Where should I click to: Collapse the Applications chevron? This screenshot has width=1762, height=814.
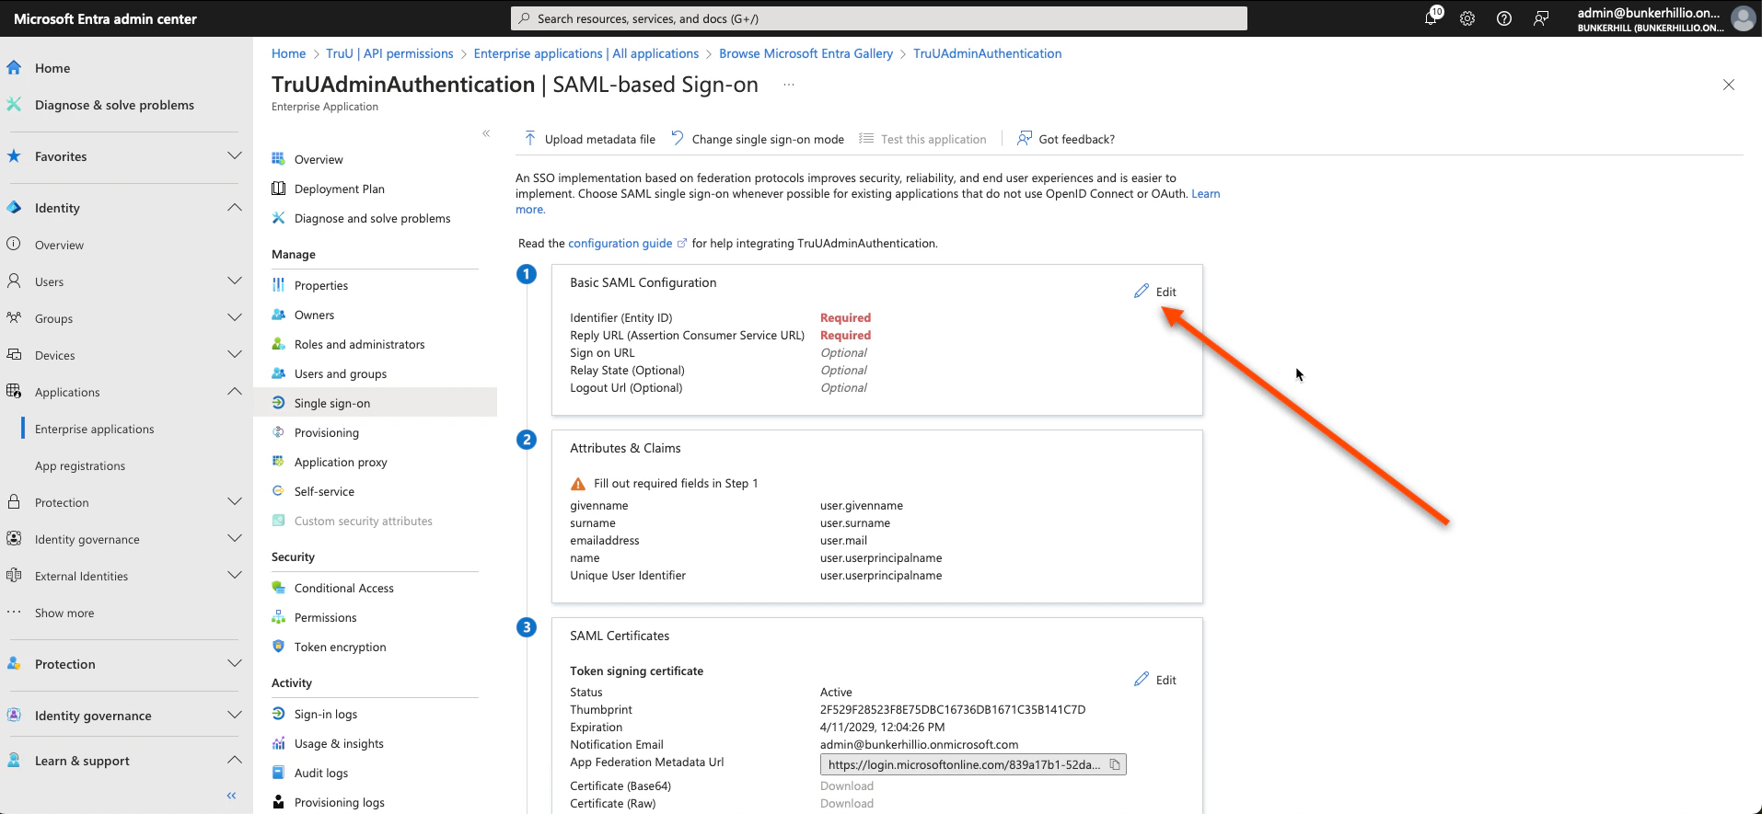pos(235,392)
